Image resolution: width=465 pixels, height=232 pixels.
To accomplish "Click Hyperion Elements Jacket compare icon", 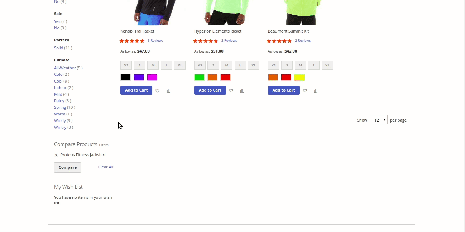I will point(242,91).
